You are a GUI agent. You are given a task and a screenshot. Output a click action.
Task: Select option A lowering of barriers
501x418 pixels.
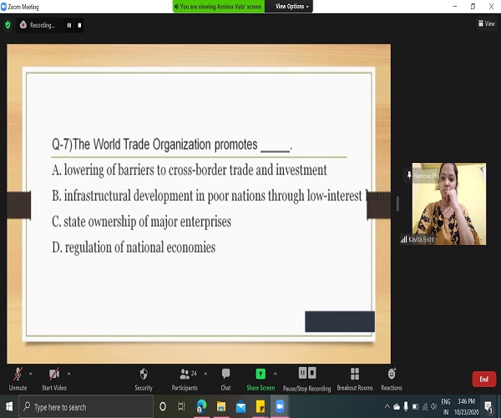[190, 170]
